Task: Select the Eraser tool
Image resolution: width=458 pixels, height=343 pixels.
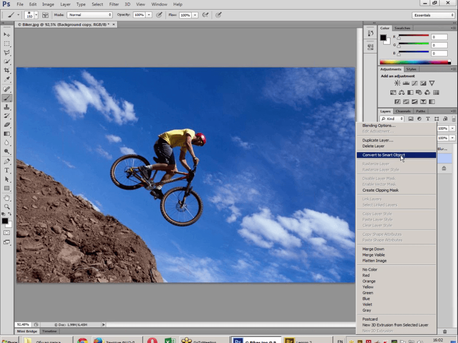Action: click(7, 125)
